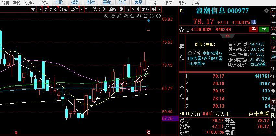Zoom out with the minus circle icon
This screenshot has width=276, height=136.
(x=158, y=16)
